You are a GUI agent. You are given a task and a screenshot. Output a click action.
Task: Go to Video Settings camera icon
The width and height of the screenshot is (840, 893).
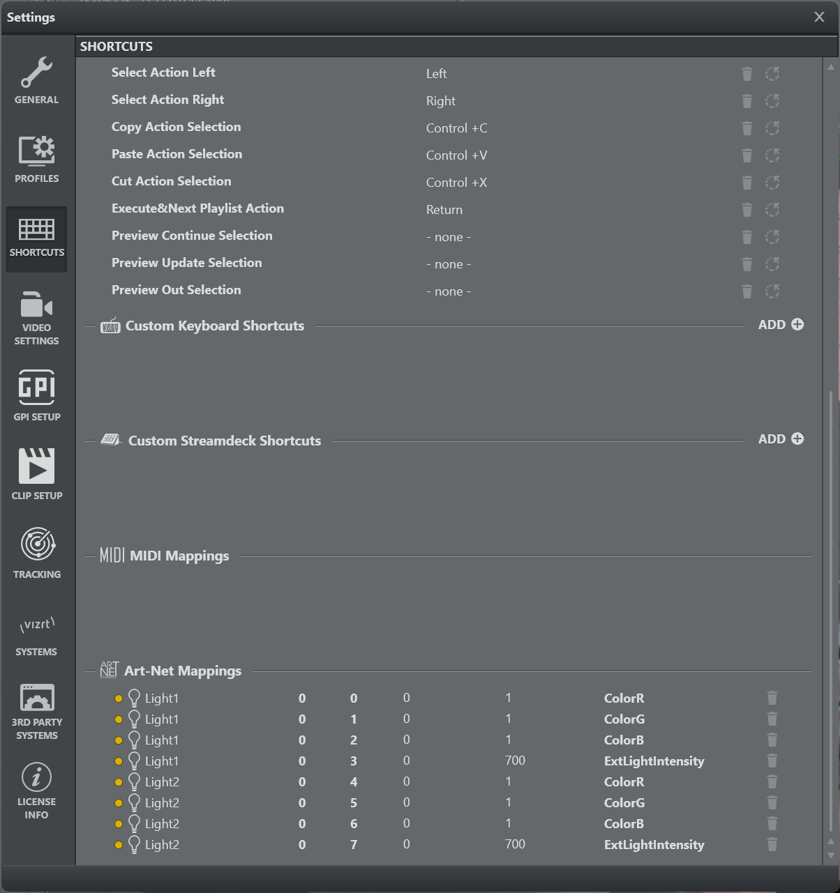(37, 318)
